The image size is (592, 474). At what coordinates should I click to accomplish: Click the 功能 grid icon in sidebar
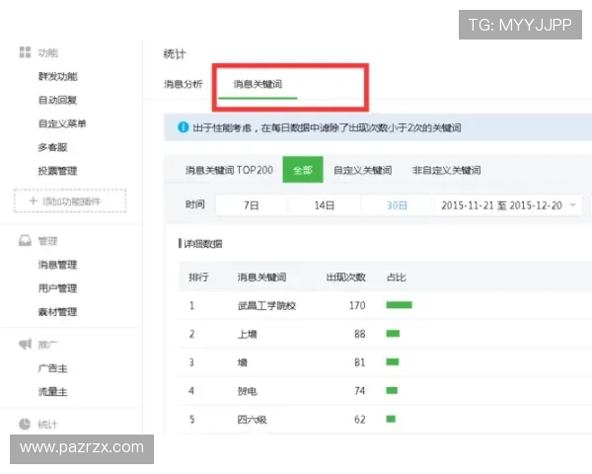point(25,52)
